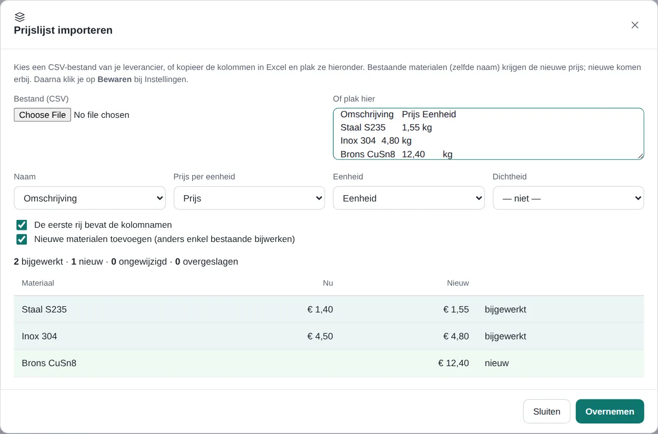
Task: Open the Prijs per eenheid dropdown
Action: 250,198
